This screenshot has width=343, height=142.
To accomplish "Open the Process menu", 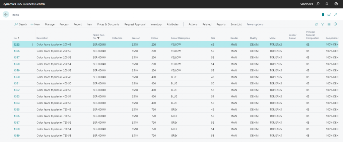I will point(64,24).
